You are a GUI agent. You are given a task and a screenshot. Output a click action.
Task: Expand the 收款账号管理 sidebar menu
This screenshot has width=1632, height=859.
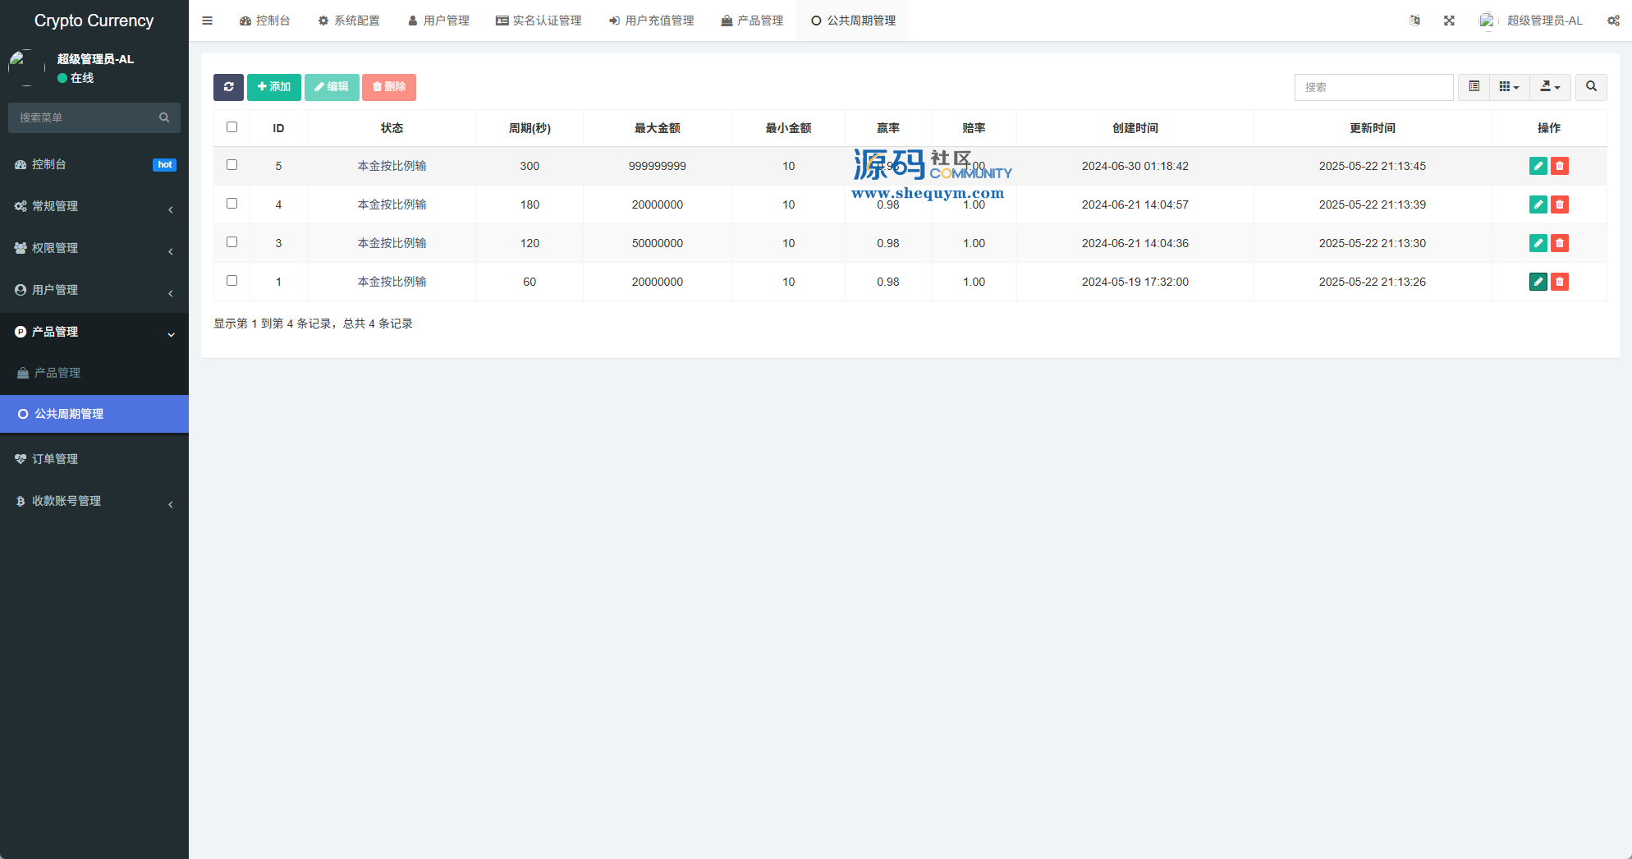click(94, 501)
